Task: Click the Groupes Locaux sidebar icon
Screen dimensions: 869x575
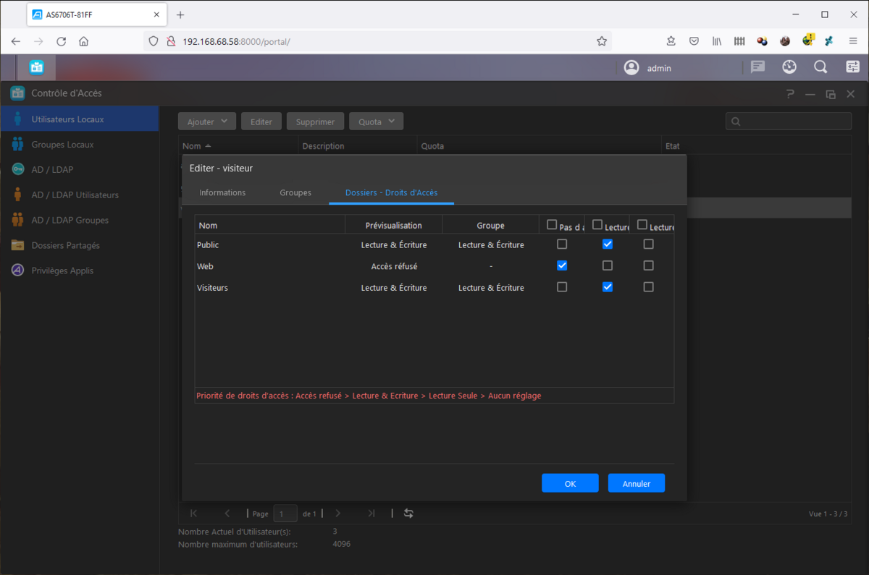Action: click(17, 144)
